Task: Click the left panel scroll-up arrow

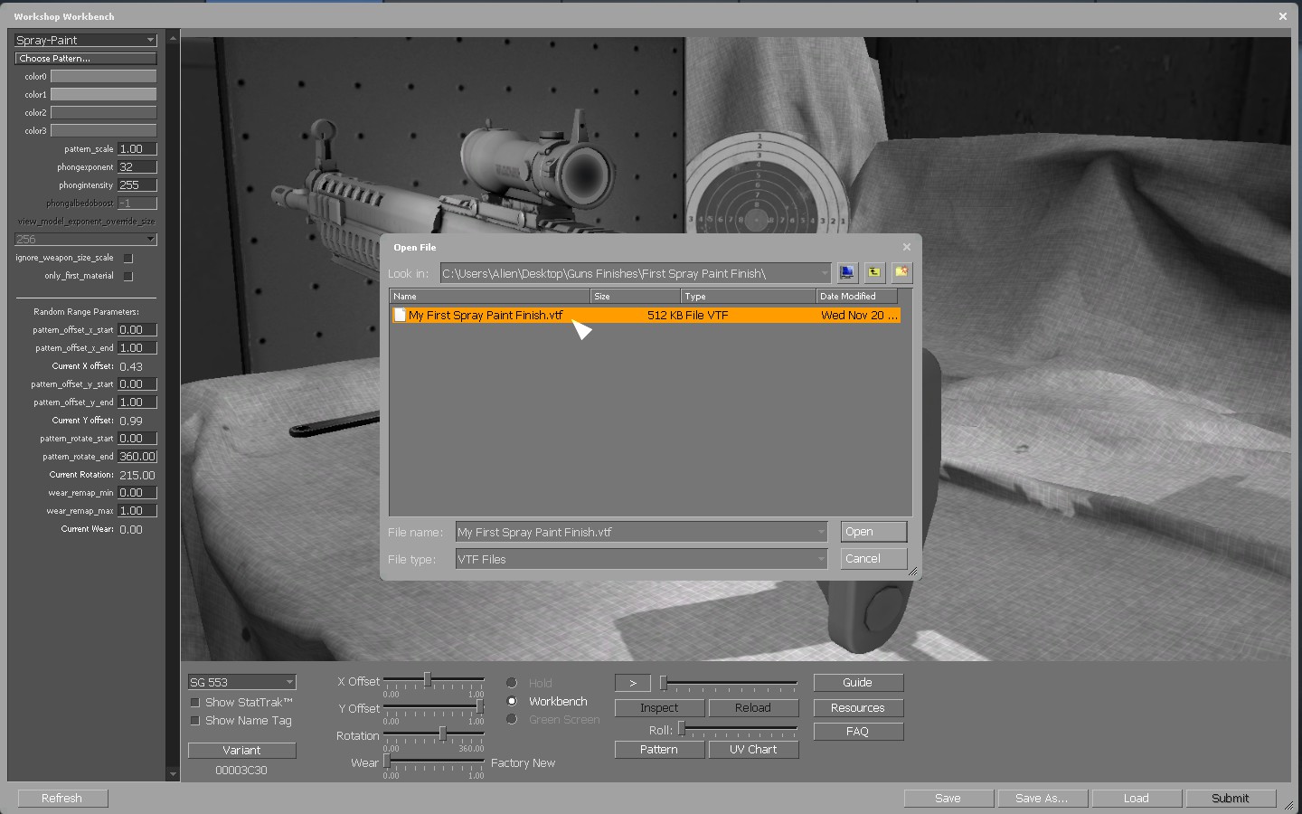Action: [173, 39]
